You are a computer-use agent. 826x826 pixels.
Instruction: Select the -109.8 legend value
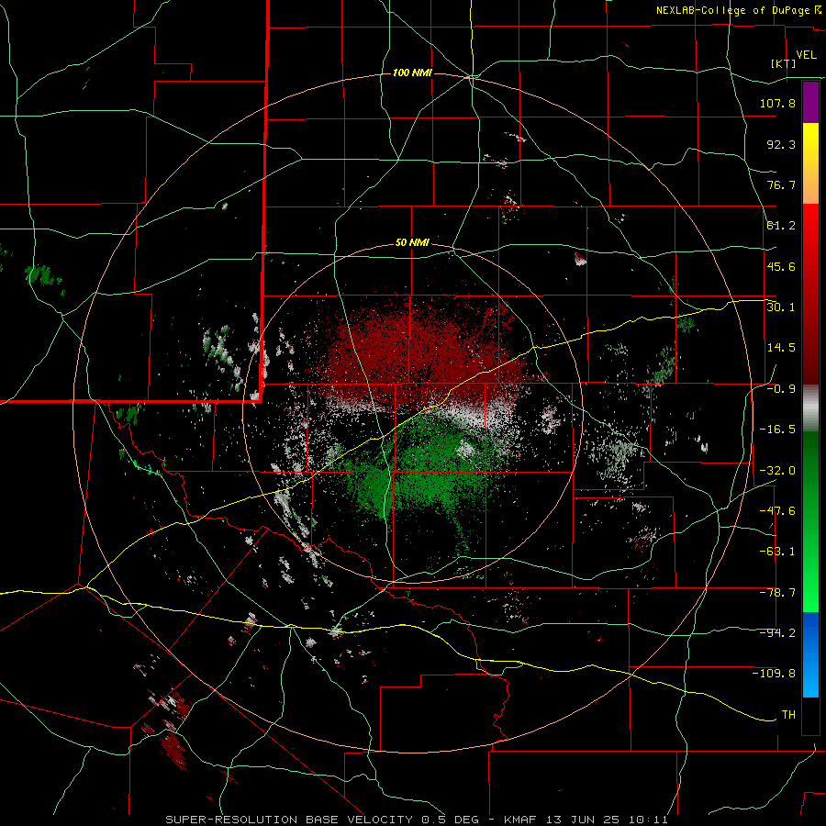coord(774,674)
